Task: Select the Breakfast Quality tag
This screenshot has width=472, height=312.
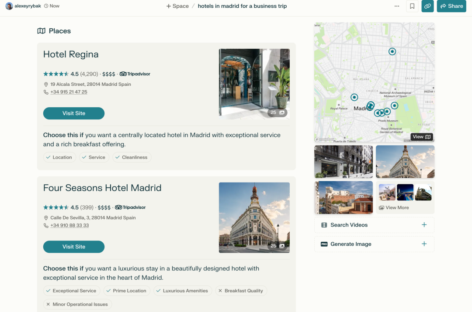Action: 241,291
